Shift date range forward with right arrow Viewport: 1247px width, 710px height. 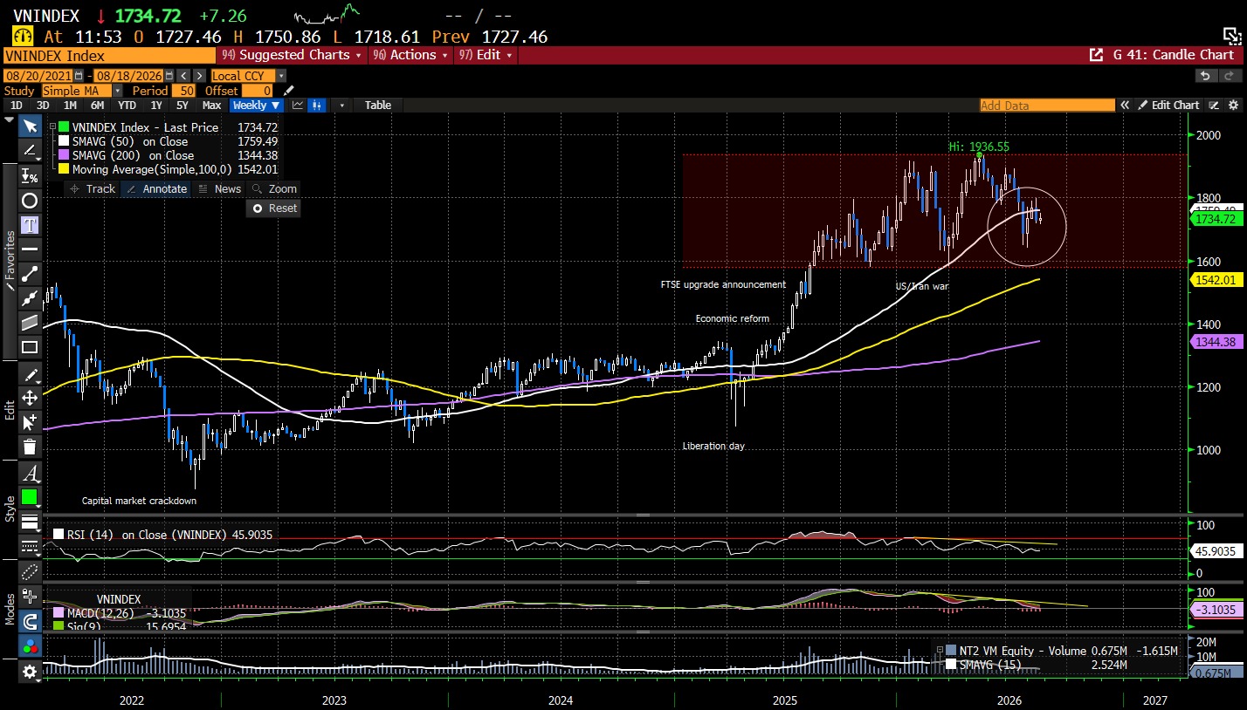pos(200,76)
